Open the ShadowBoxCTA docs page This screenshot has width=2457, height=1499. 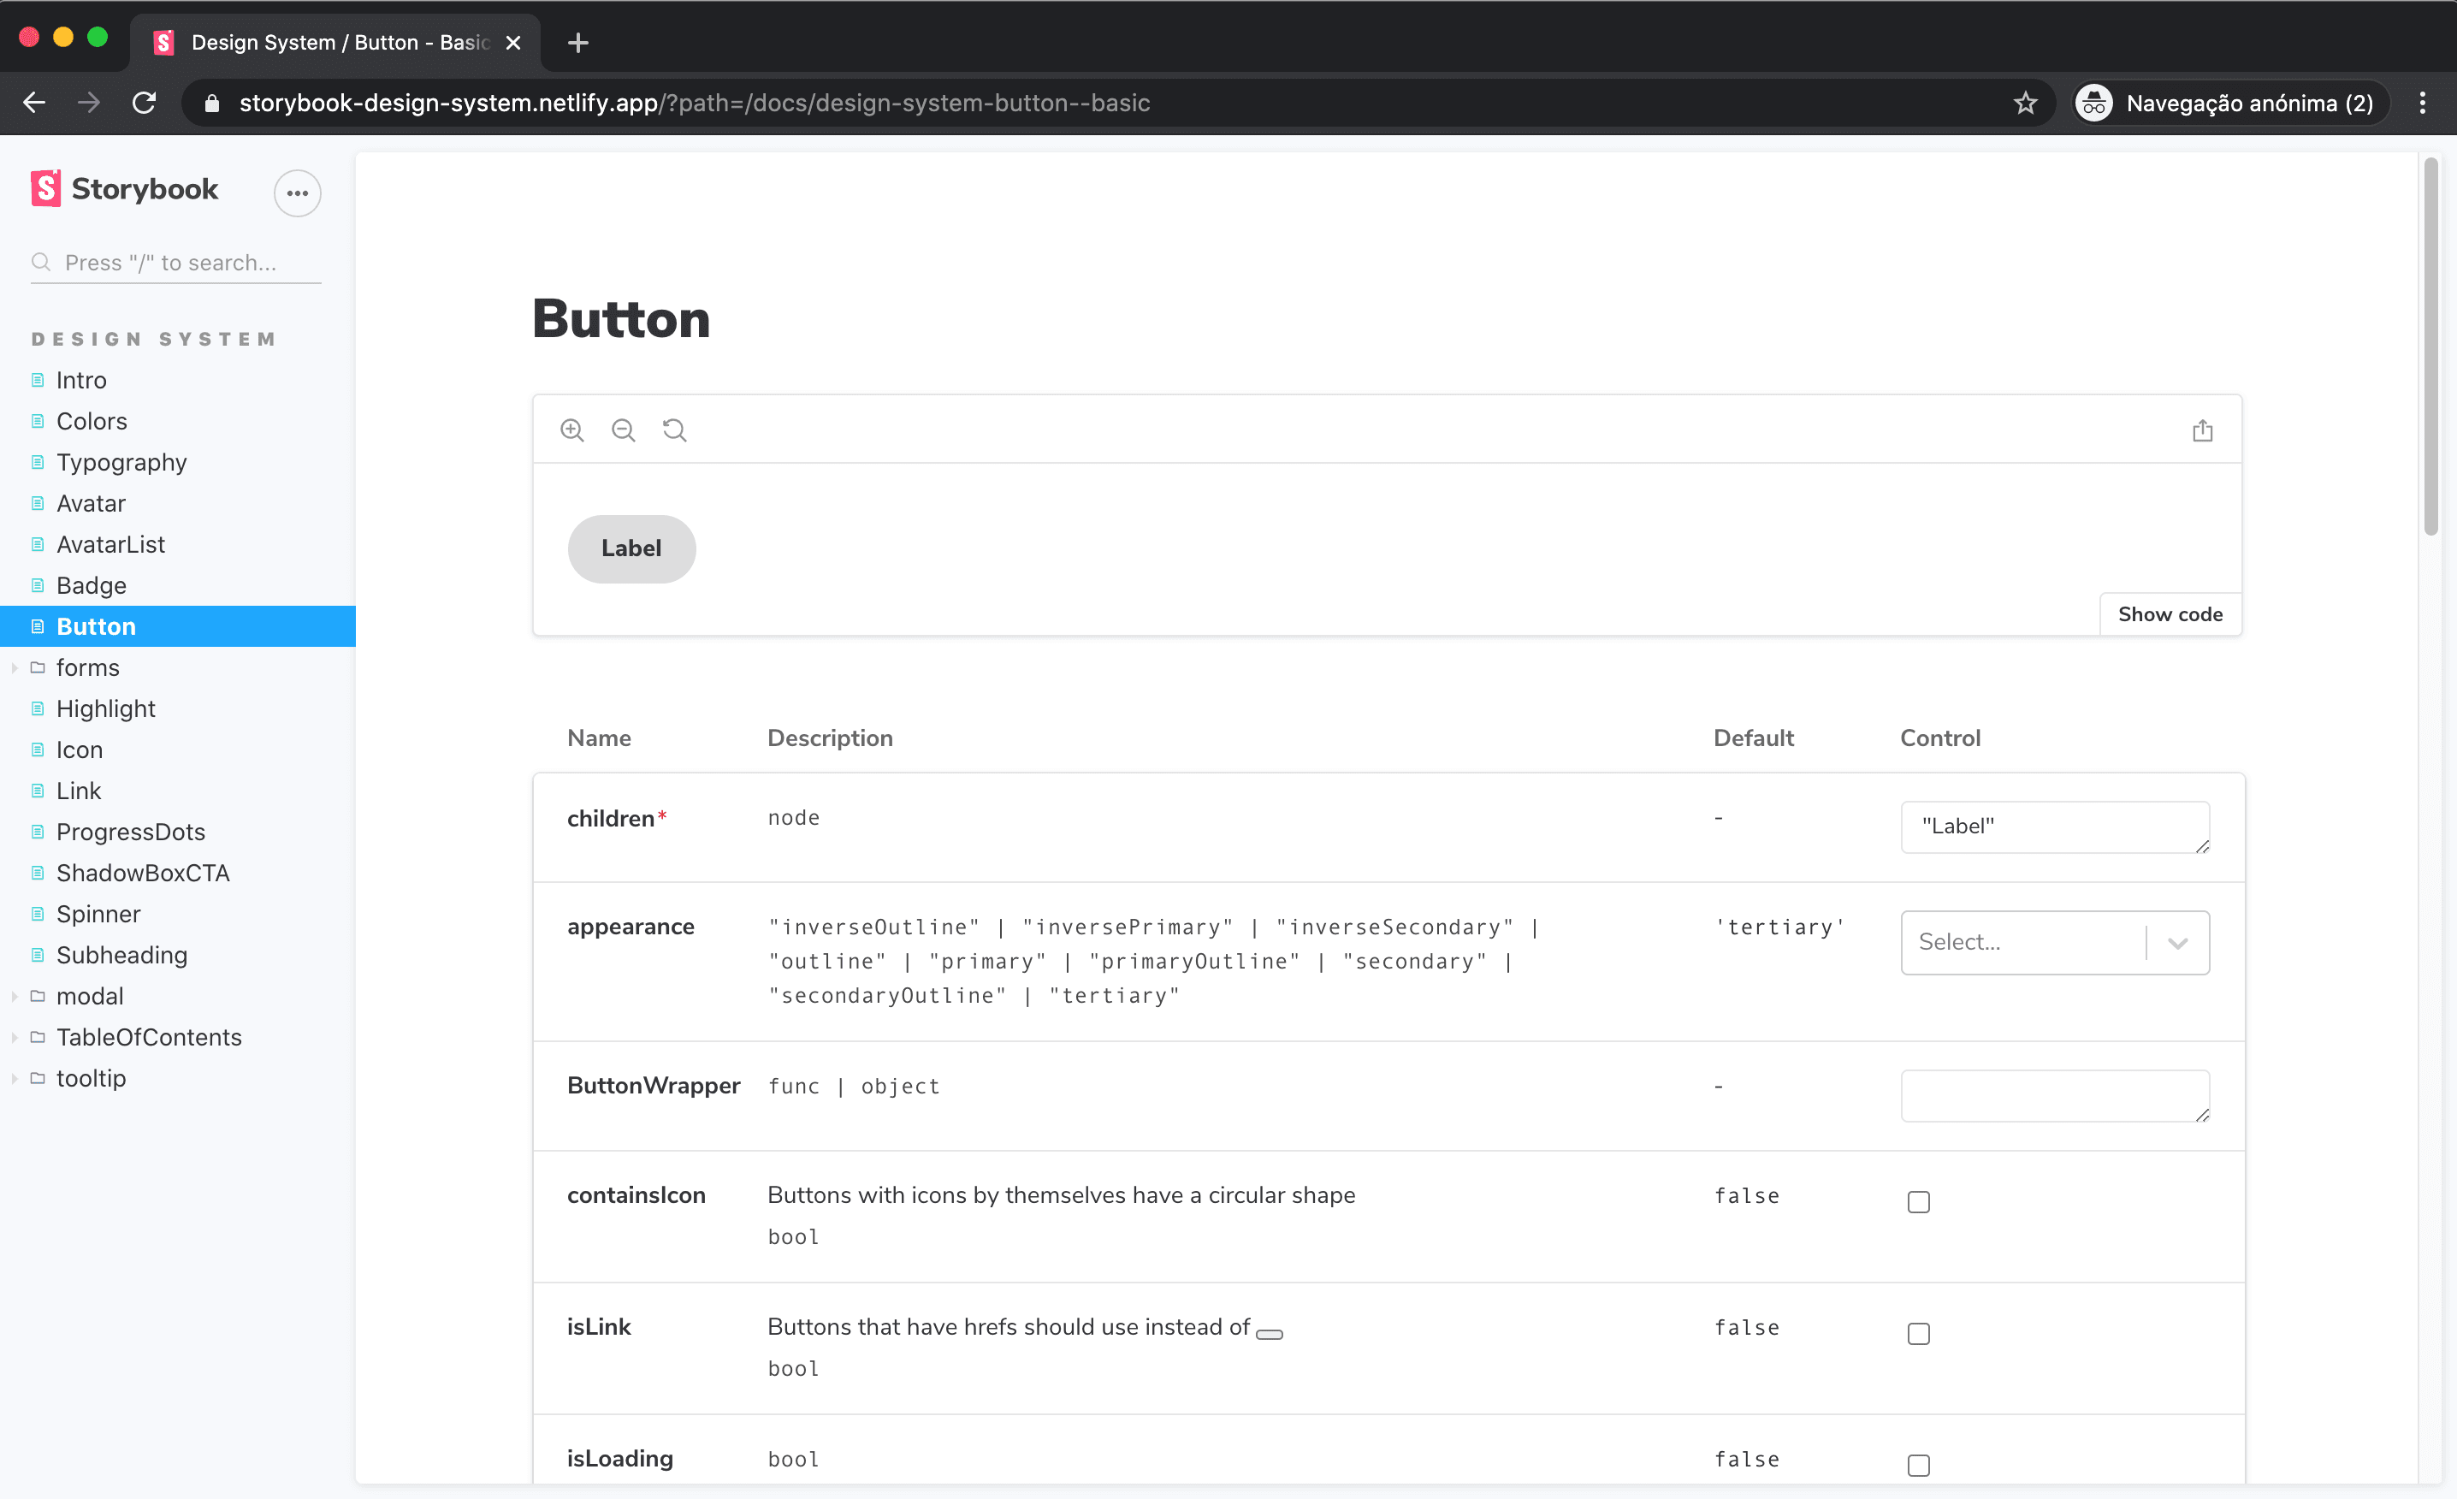143,873
